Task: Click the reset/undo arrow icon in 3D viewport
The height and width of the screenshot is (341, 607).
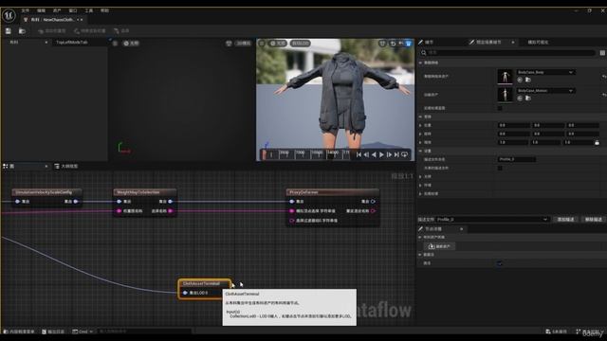Action: tap(393, 44)
